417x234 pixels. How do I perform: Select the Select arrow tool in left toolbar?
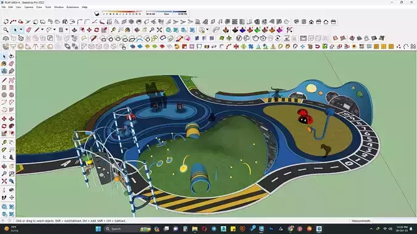click(x=4, y=56)
